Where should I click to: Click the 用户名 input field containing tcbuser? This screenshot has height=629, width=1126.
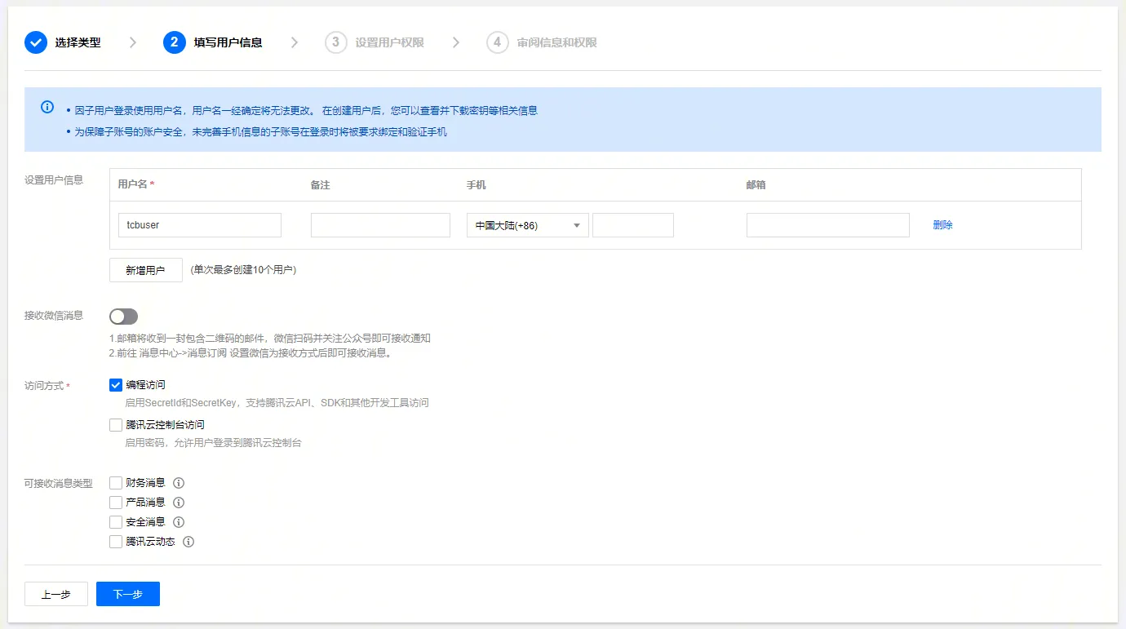[200, 225]
